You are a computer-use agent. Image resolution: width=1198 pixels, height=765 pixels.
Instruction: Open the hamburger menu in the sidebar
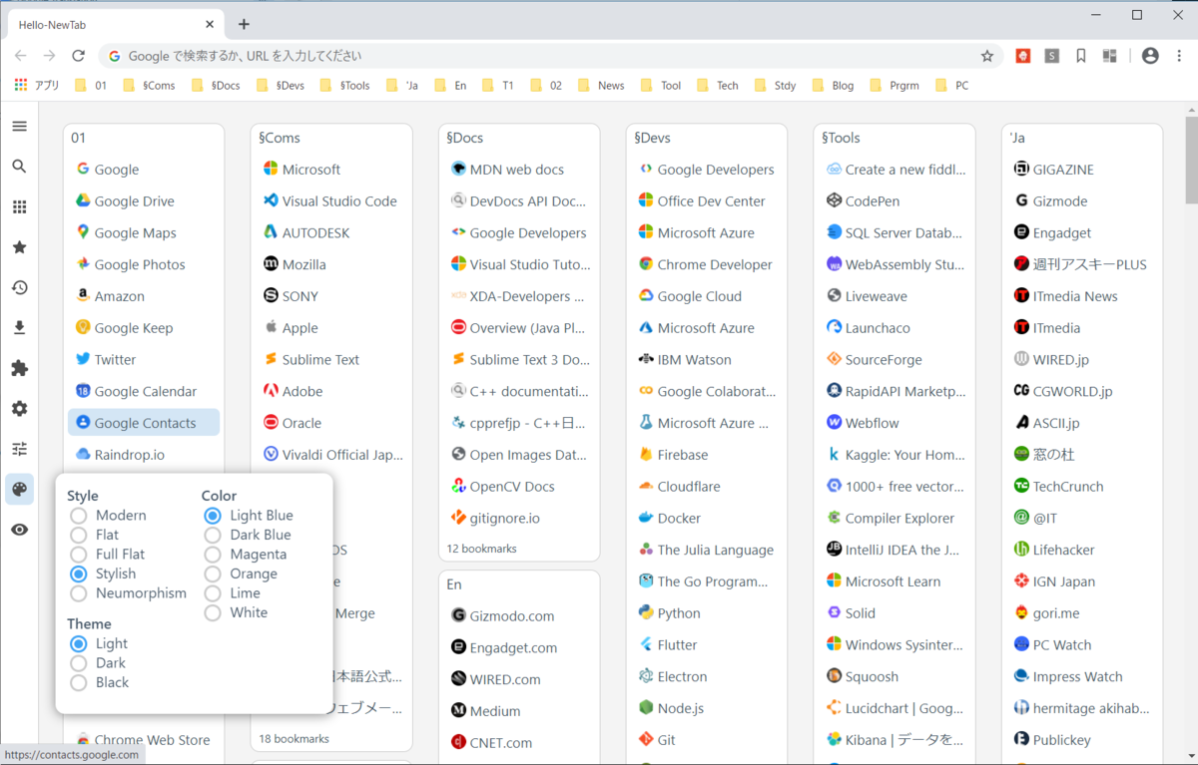click(x=19, y=127)
